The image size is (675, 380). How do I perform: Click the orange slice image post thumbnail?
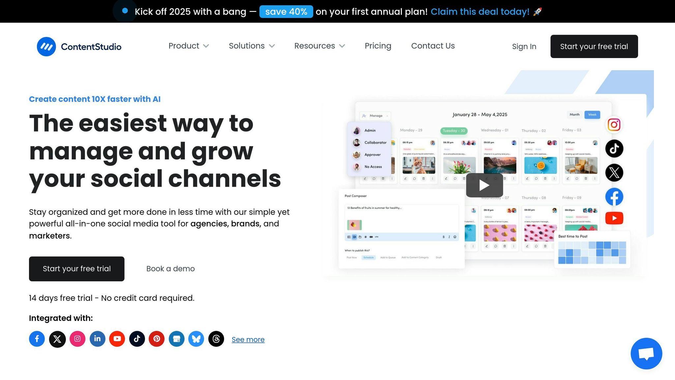(x=541, y=165)
